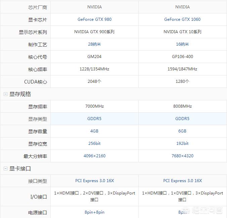
Task: Click the 28纳米 process link
Action: coord(94,44)
